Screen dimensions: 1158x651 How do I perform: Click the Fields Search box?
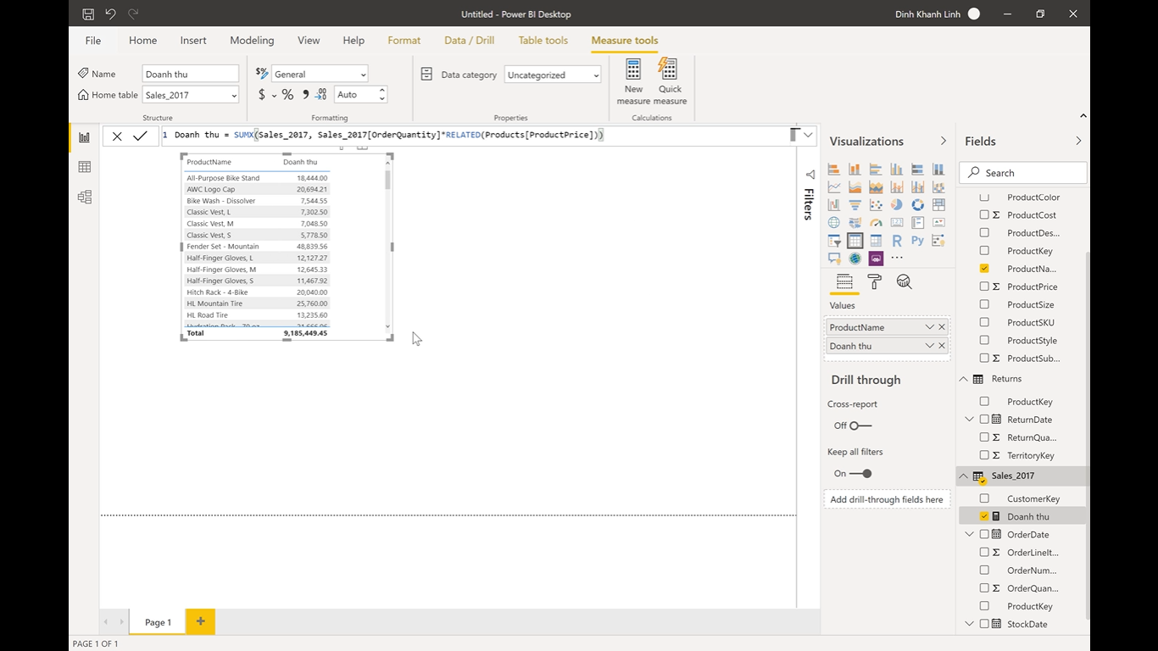coord(1023,173)
